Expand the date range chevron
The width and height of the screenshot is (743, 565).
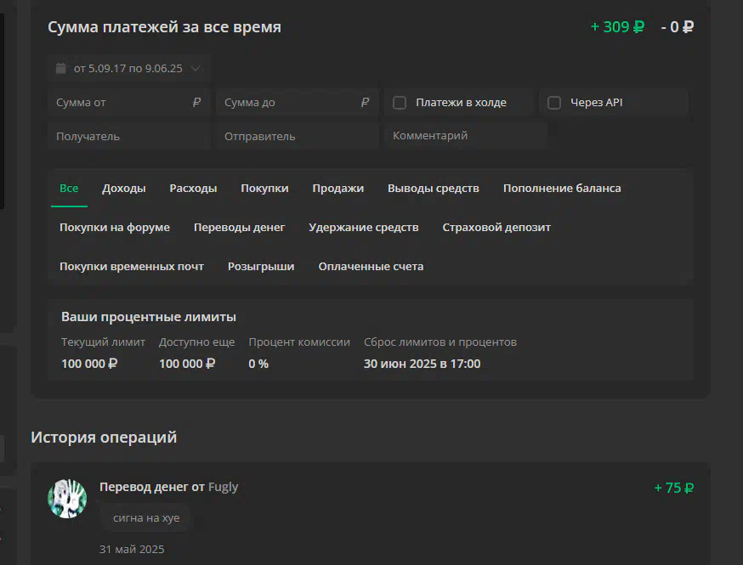click(x=196, y=68)
